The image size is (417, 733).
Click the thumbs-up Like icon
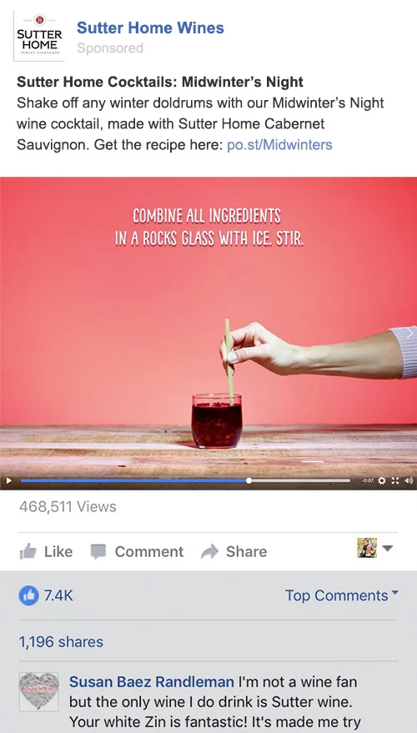(x=28, y=551)
